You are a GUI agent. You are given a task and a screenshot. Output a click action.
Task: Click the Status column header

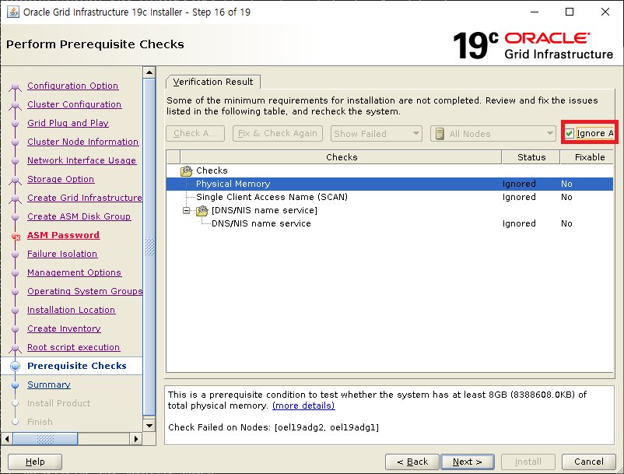pos(531,157)
